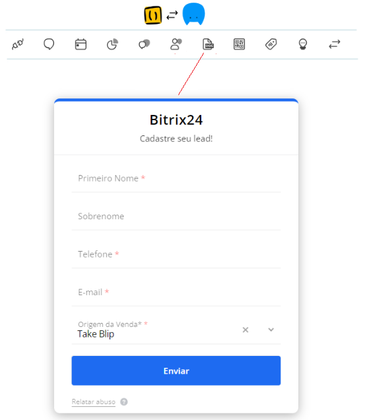This screenshot has width=365, height=420.
Task: Click the blue Blip chat logo
Action: 193,14
